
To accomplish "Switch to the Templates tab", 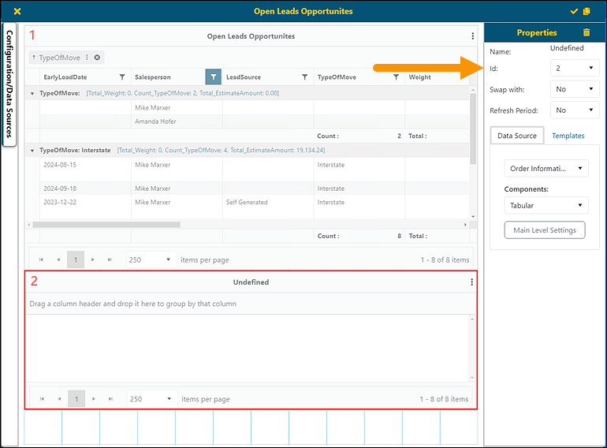I will (x=568, y=136).
